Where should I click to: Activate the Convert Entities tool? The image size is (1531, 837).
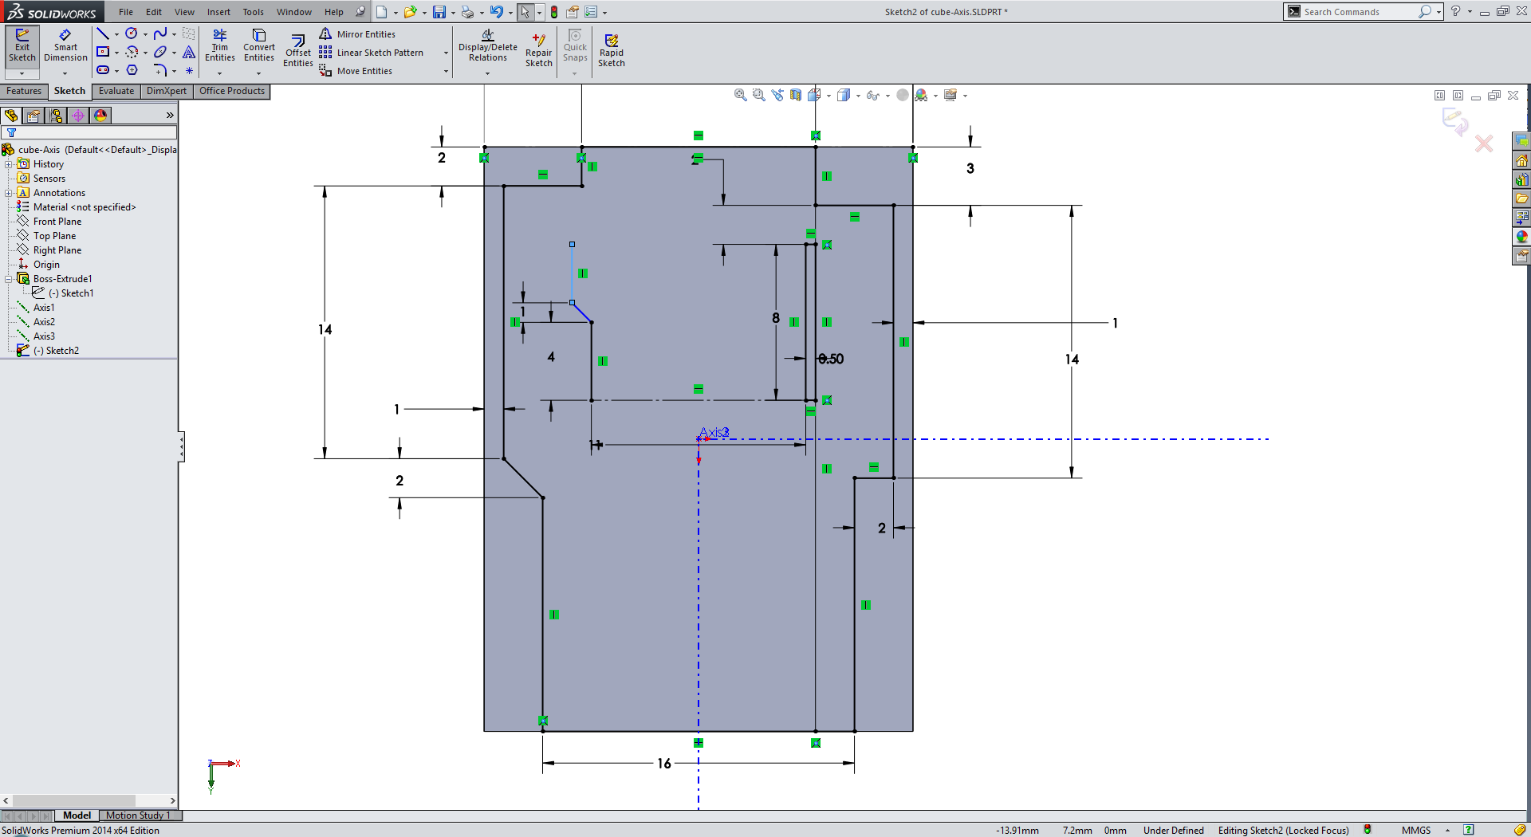259,46
